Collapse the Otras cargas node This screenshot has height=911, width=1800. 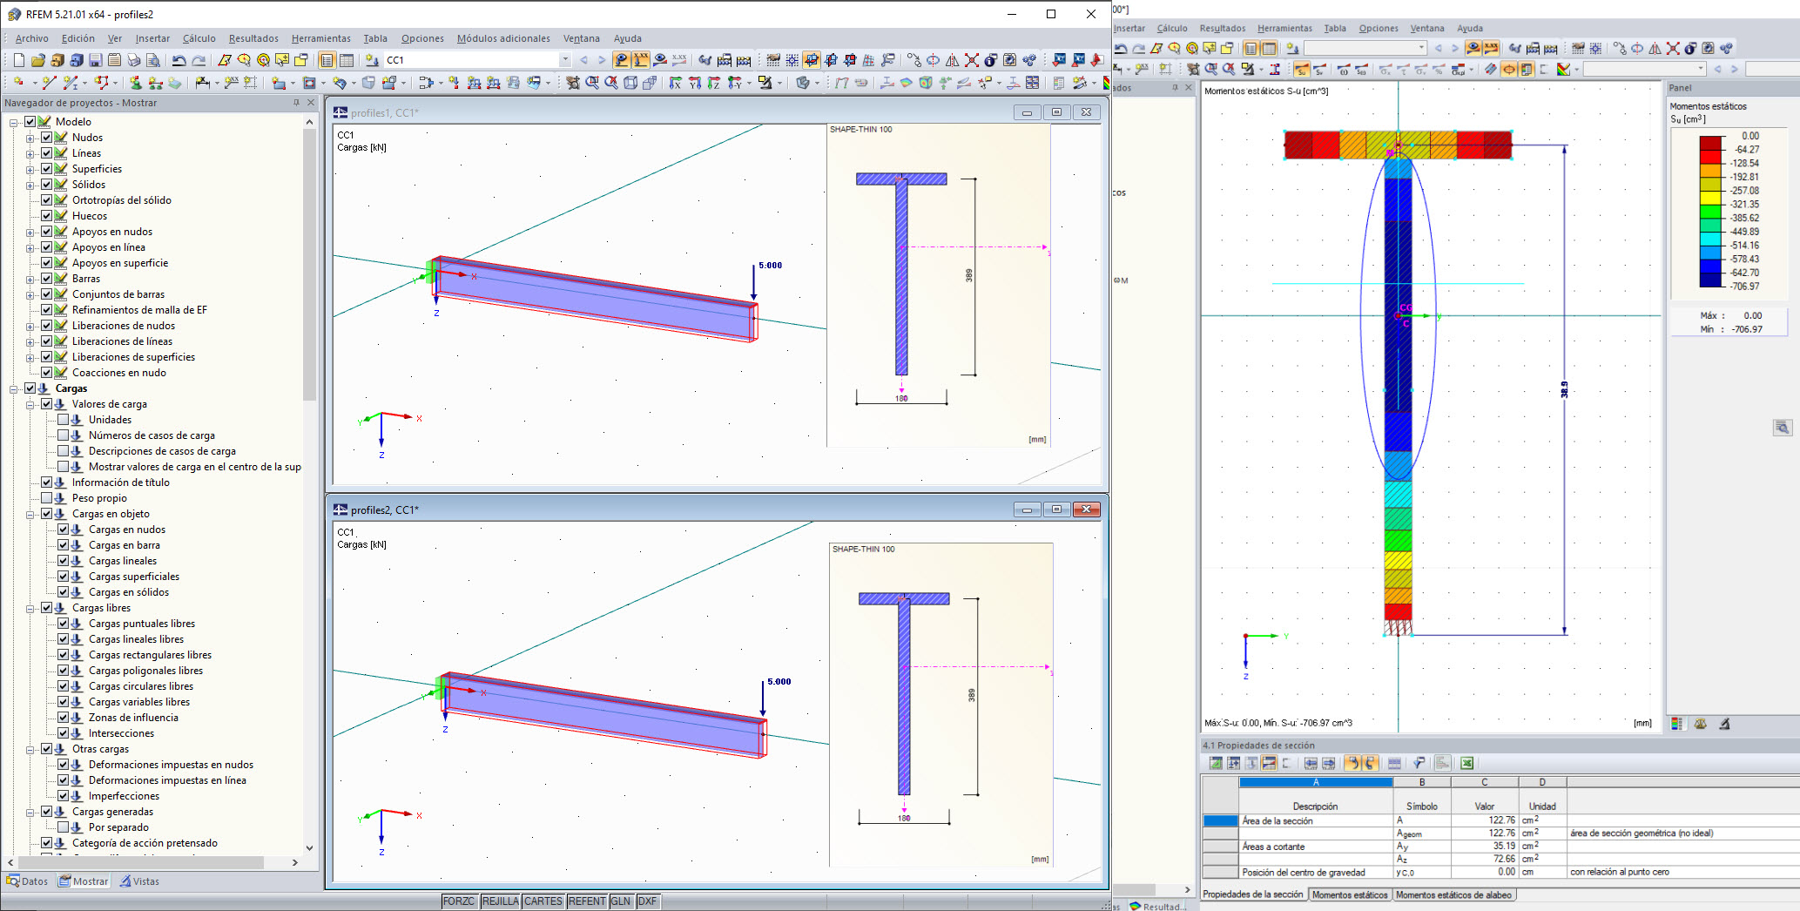tap(30, 749)
